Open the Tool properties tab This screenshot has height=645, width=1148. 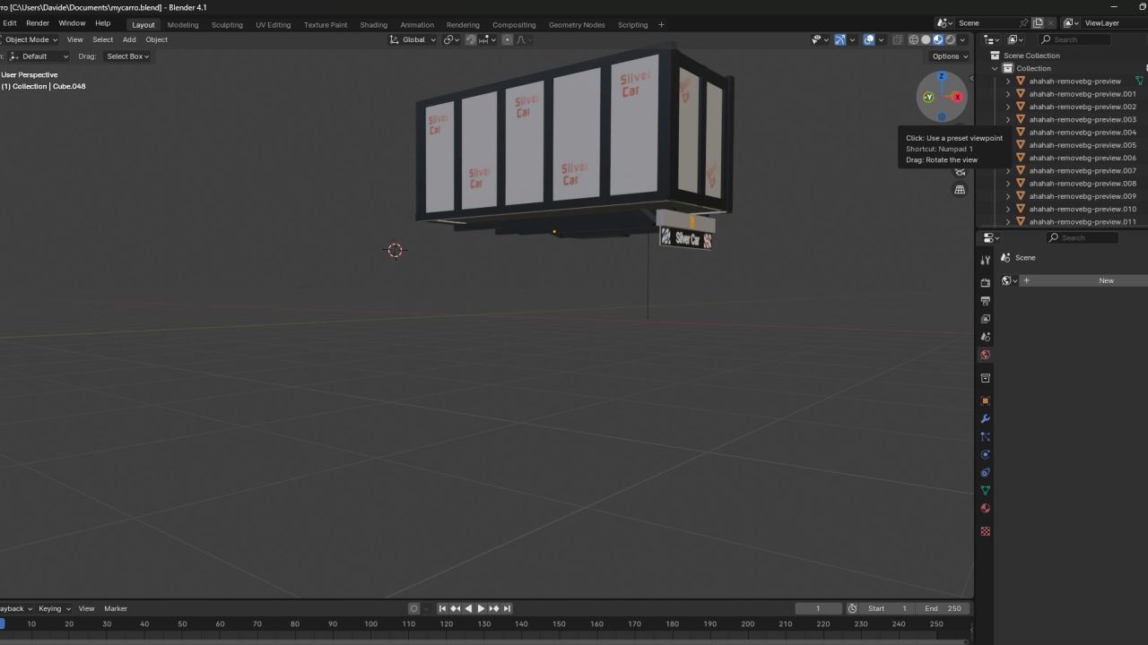[985, 260]
